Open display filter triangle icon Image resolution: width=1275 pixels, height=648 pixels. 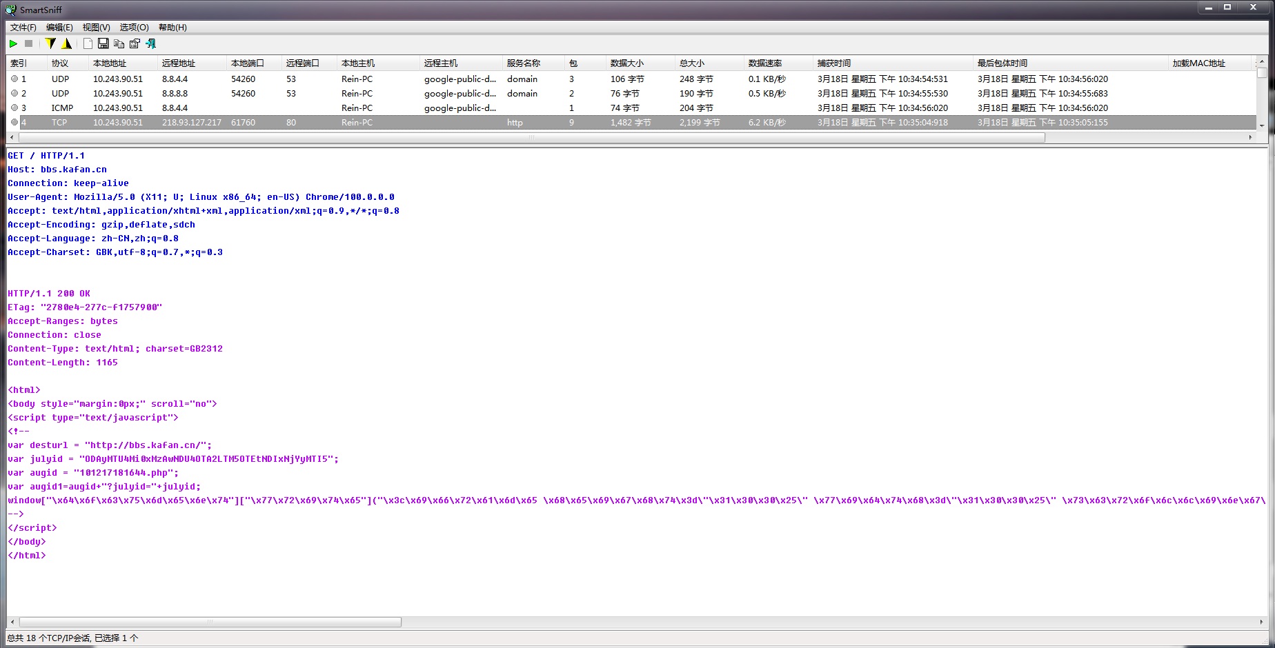[67, 43]
